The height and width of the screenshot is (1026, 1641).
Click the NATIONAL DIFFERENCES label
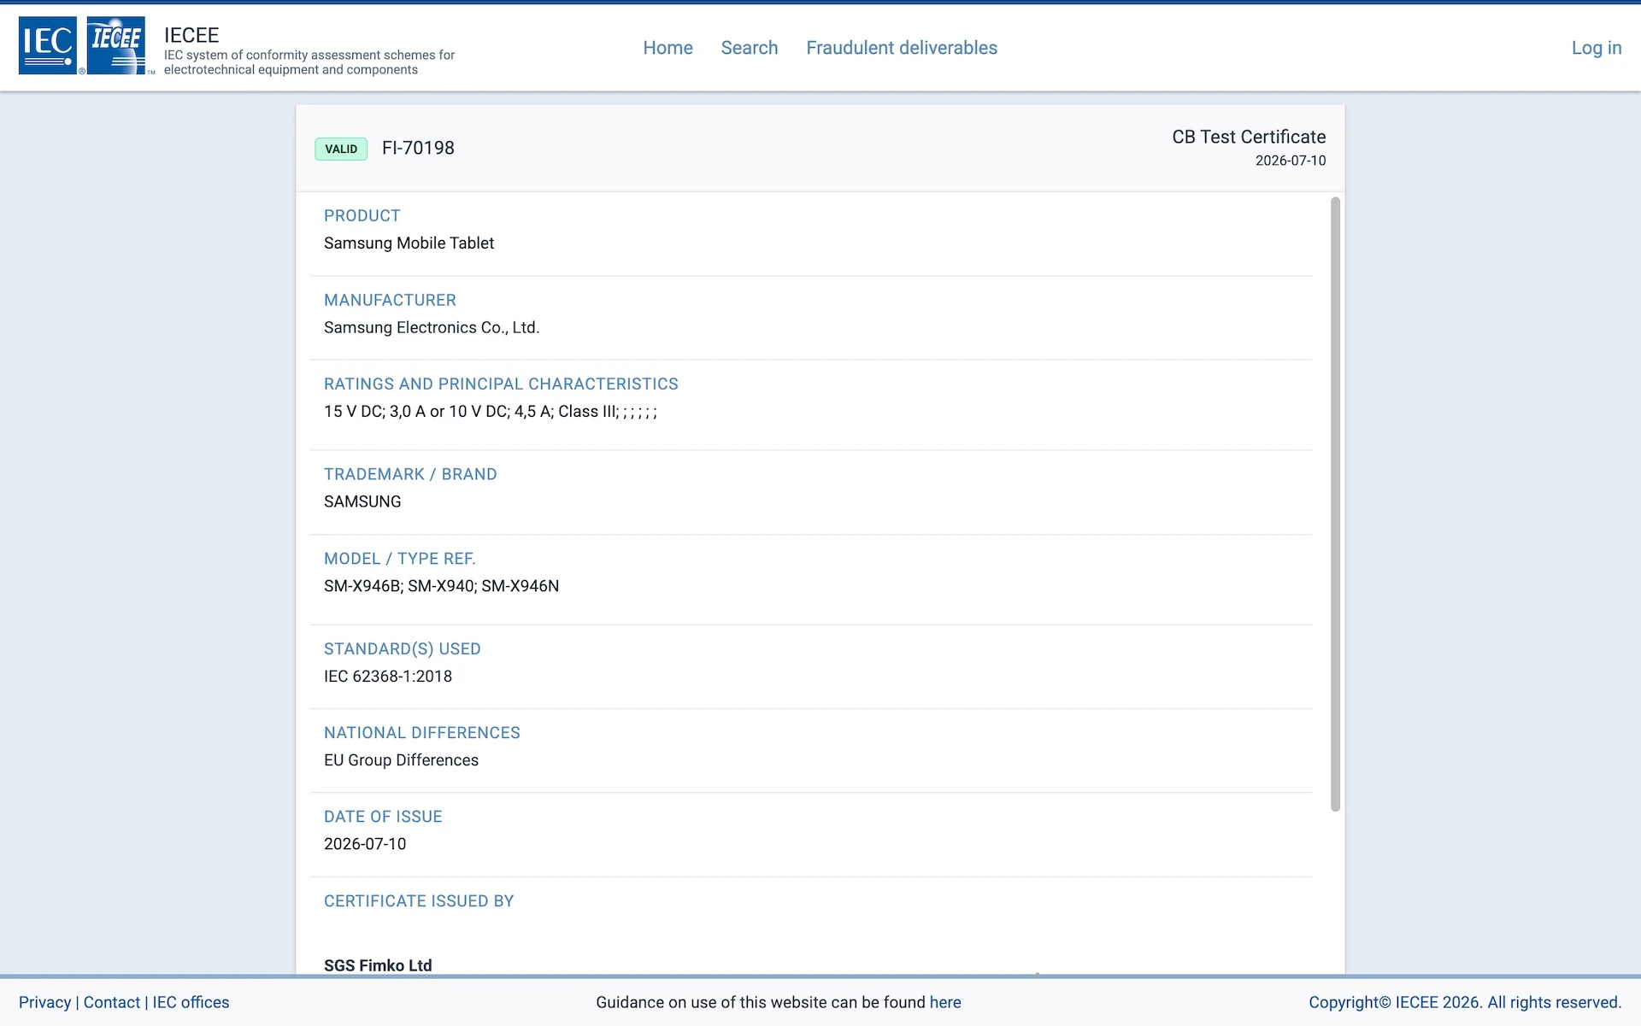click(x=422, y=733)
